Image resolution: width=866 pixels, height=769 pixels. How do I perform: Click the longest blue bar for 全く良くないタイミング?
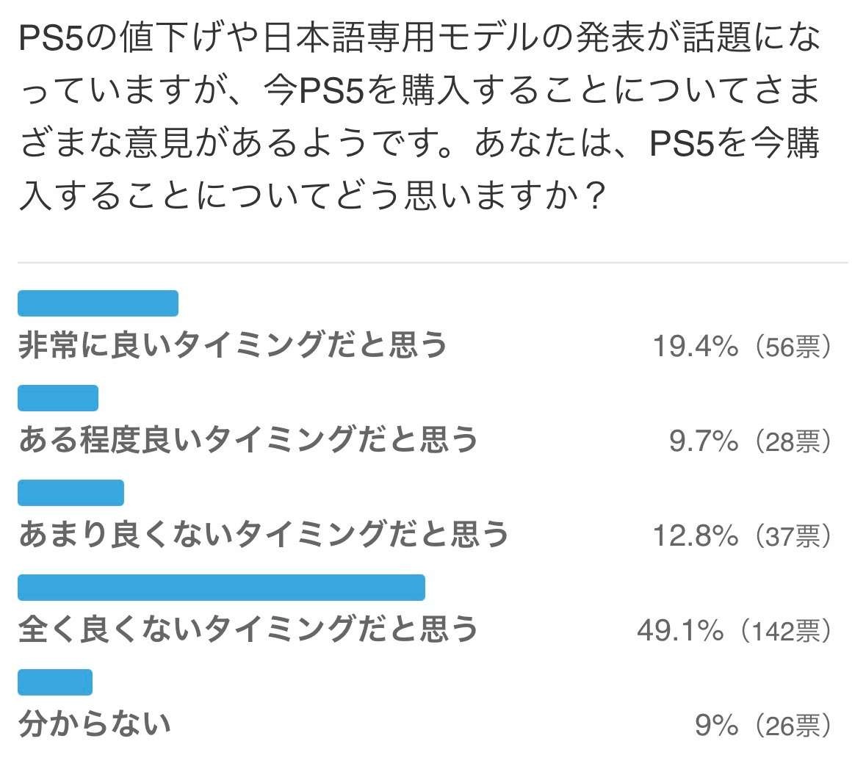coord(221,588)
